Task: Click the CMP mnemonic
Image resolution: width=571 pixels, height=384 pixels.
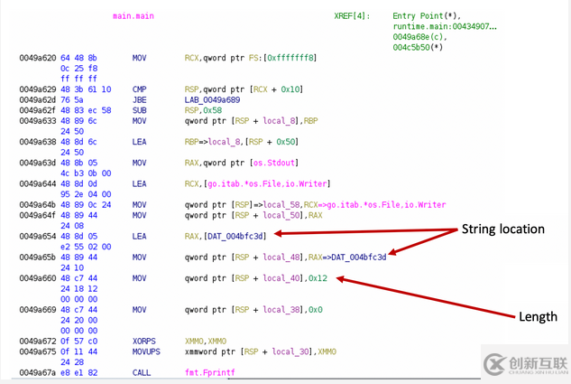Action: pos(140,89)
